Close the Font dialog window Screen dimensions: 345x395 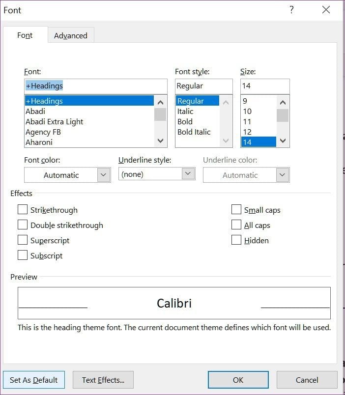pyautogui.click(x=326, y=9)
